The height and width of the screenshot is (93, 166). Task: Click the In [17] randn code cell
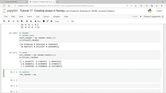(x=89, y=55)
